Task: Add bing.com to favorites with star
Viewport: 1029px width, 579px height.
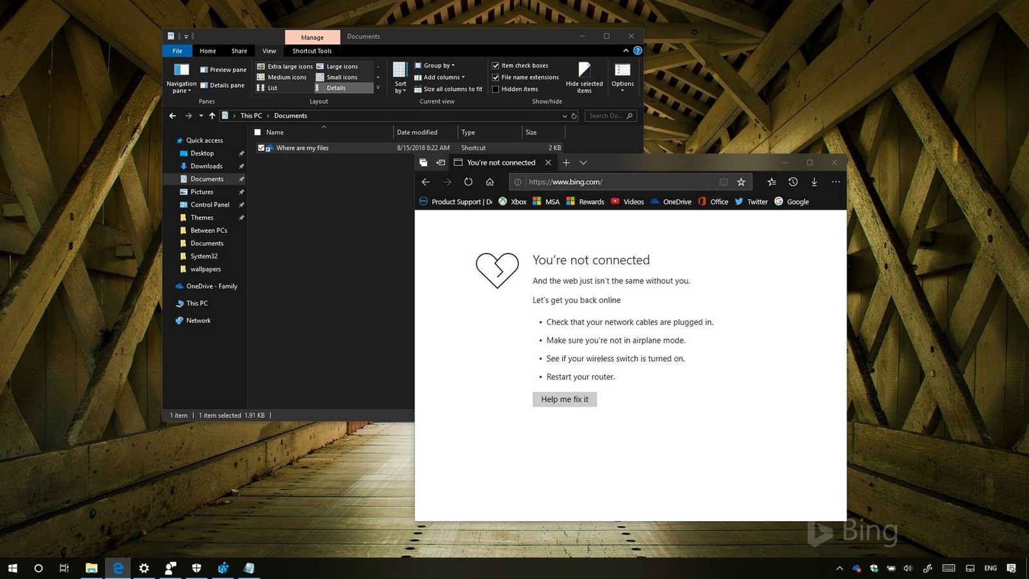Action: click(741, 182)
